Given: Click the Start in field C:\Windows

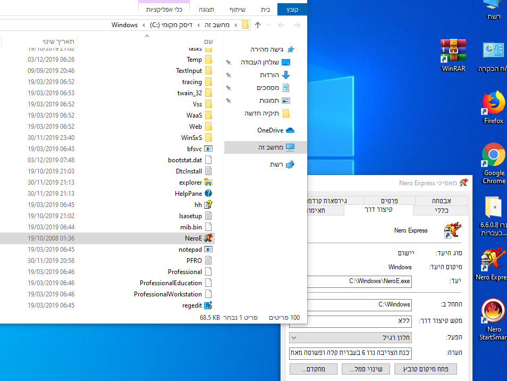Looking at the screenshot, I should click(359, 304).
